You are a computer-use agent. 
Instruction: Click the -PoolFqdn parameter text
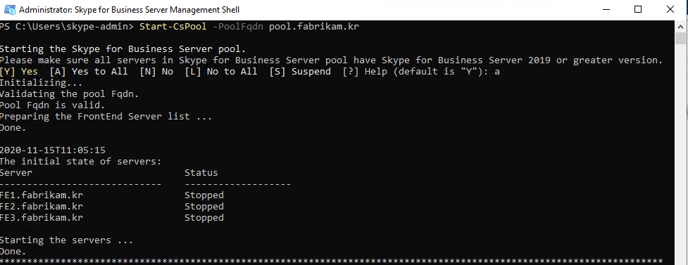point(238,27)
